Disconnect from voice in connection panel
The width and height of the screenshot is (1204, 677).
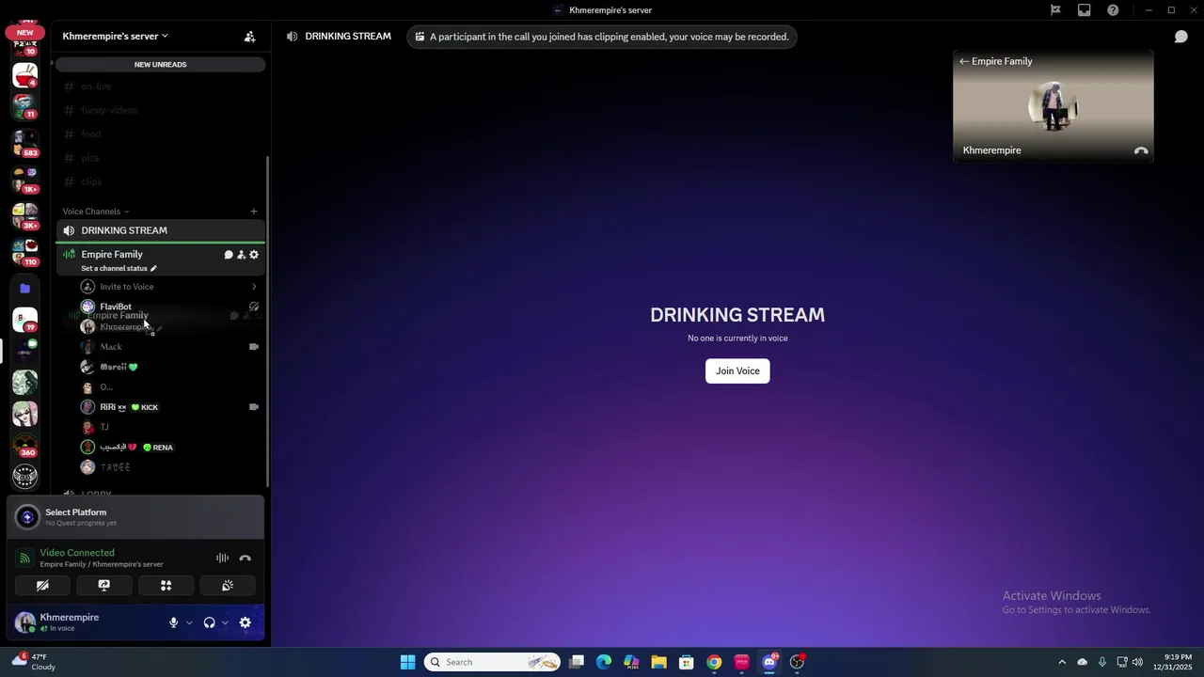pyautogui.click(x=246, y=559)
